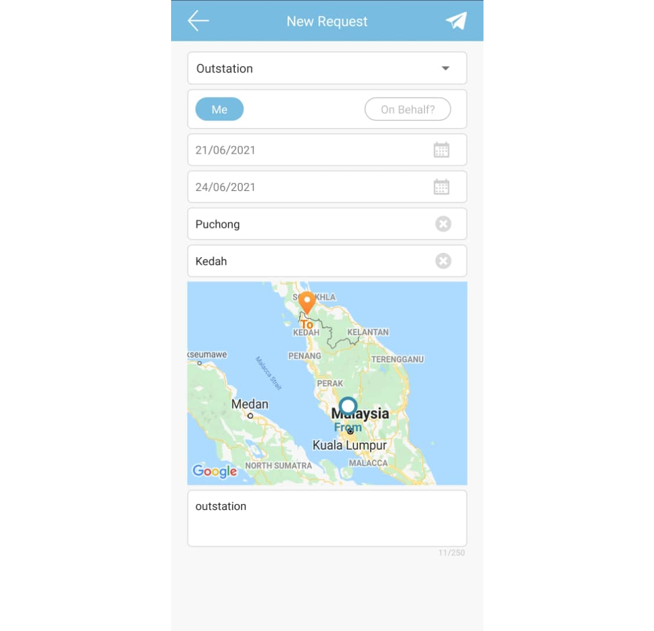654x631 pixels.
Task: Switch to On Behalf? option
Action: coord(408,109)
